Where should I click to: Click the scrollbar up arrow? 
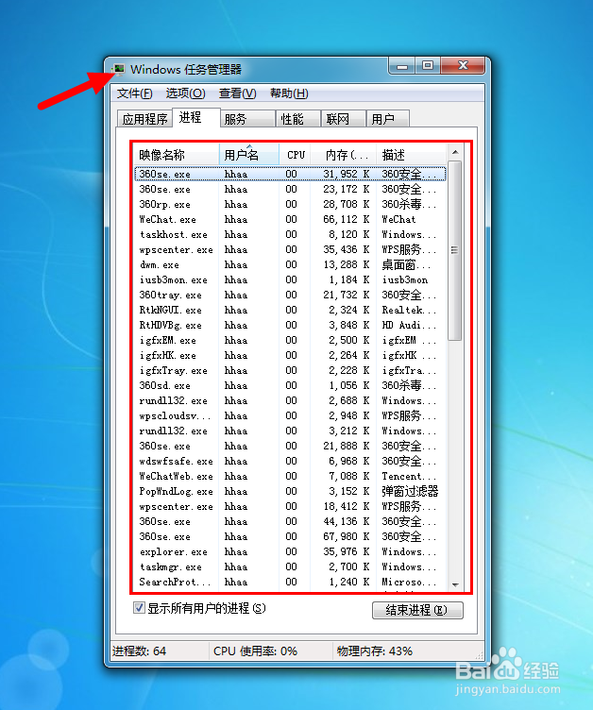tap(455, 152)
